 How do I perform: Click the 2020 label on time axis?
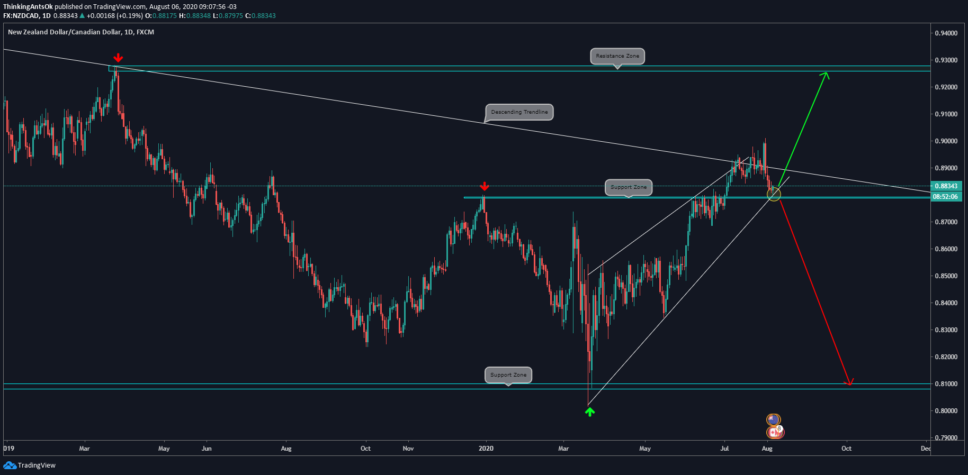pyautogui.click(x=486, y=449)
